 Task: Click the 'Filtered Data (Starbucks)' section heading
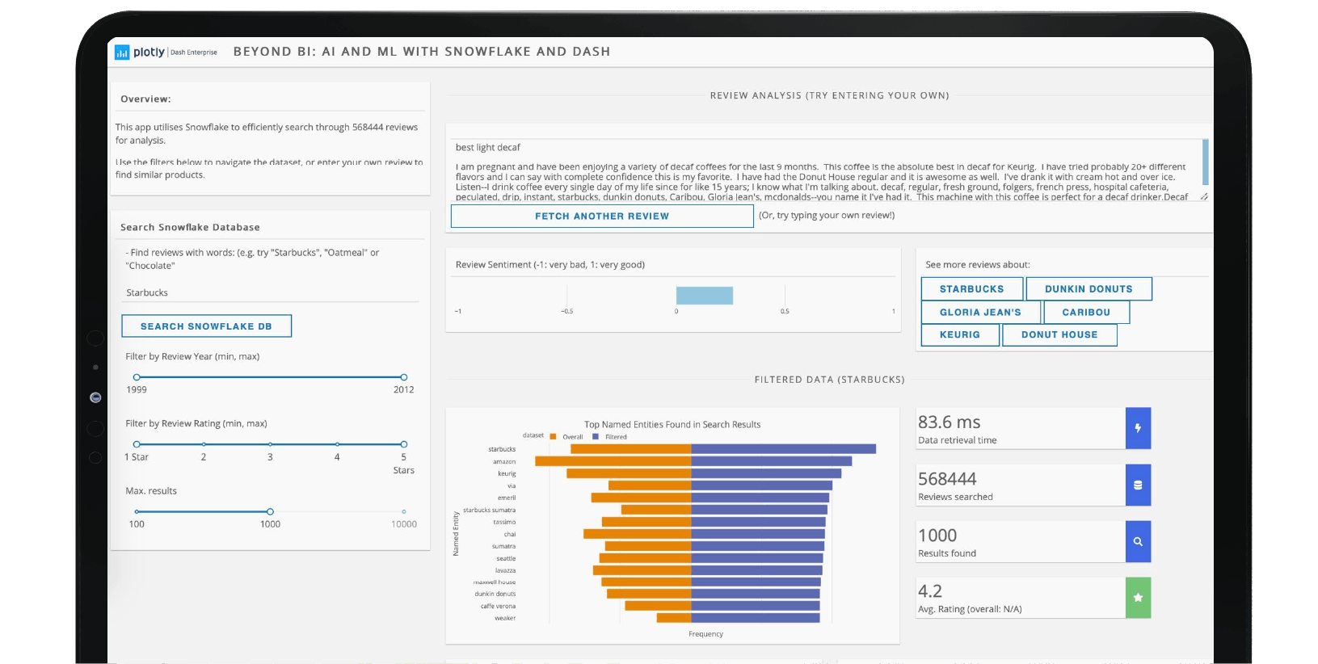pos(830,380)
